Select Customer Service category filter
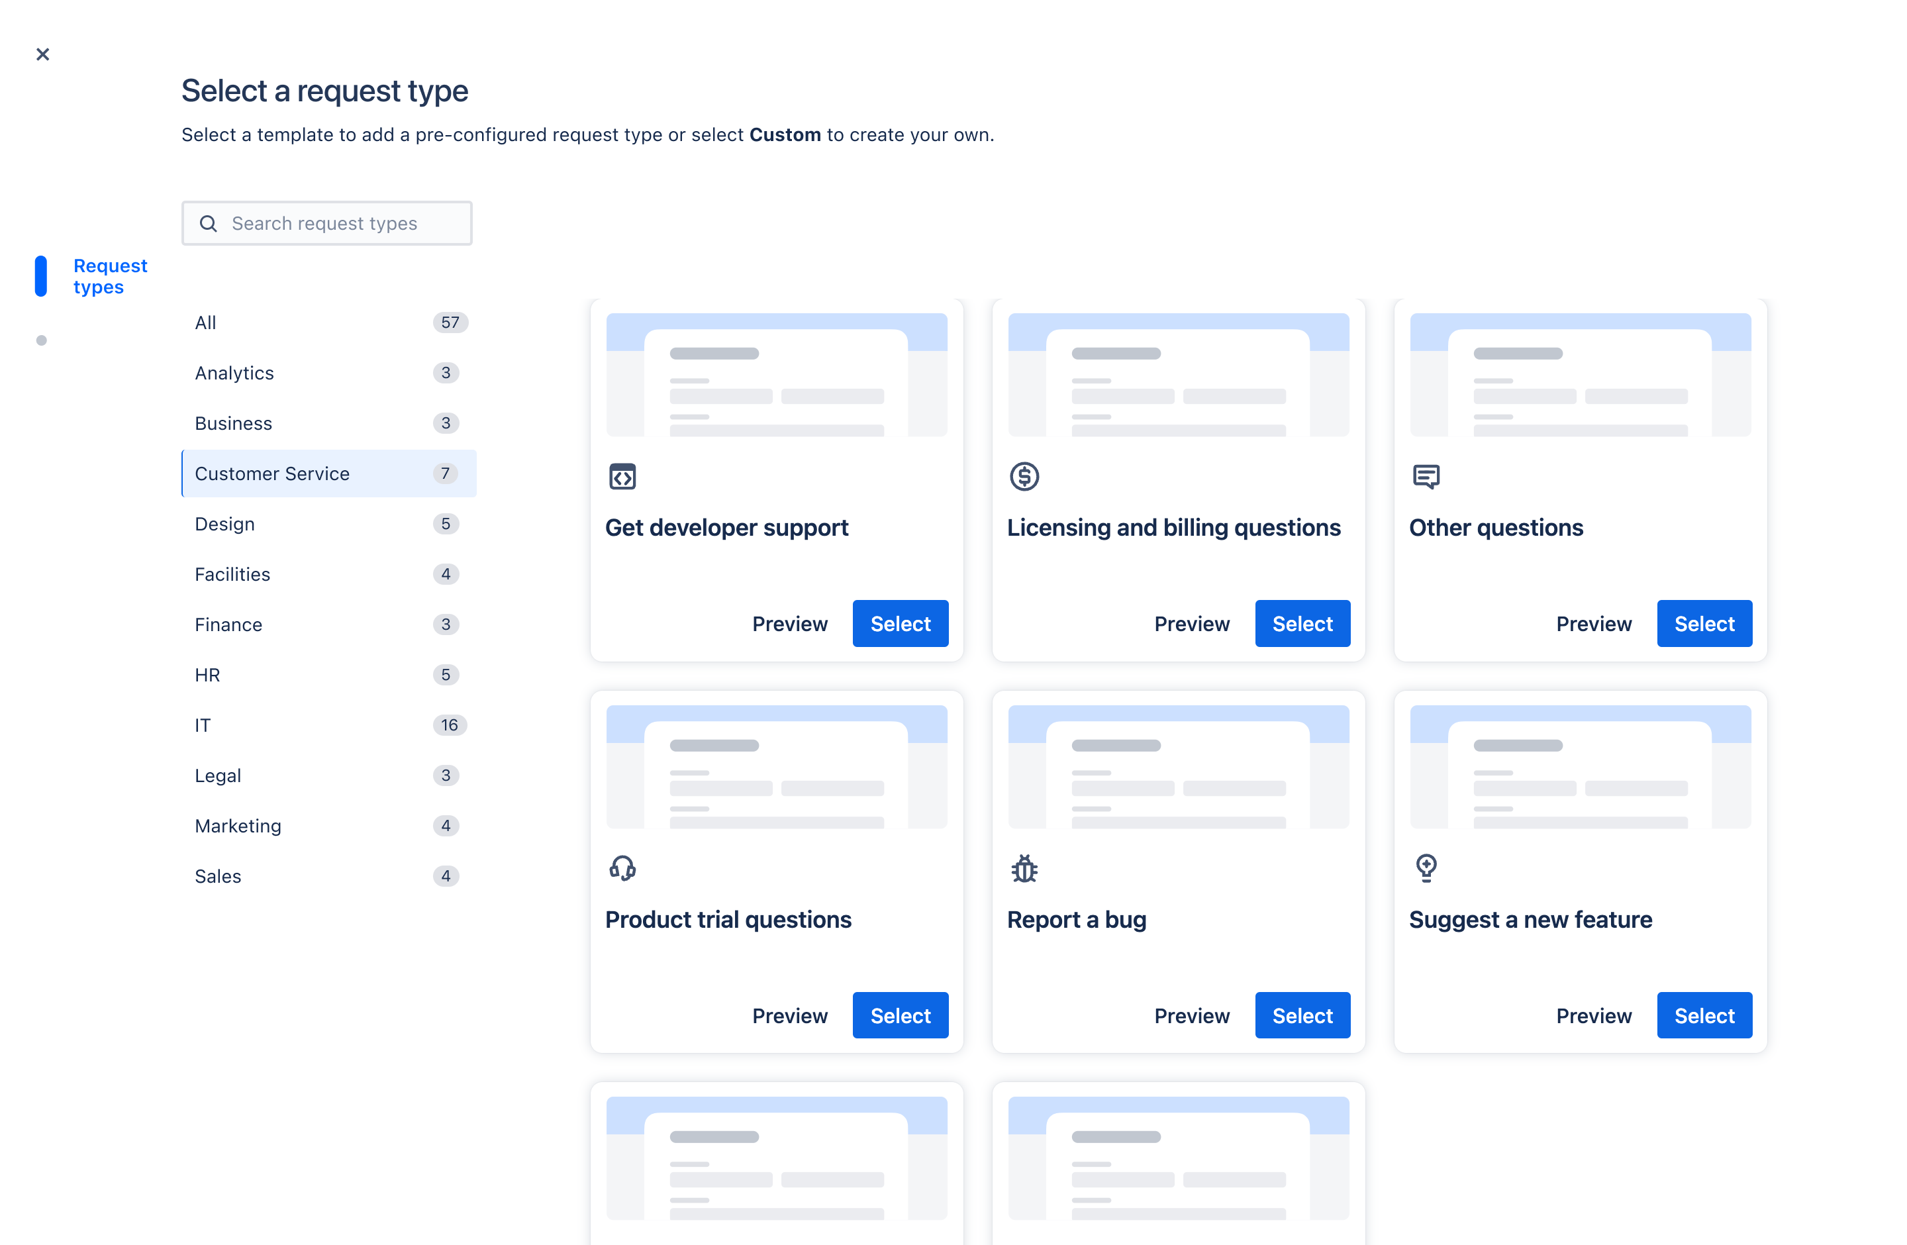Image resolution: width=1907 pixels, height=1245 pixels. tap(328, 472)
